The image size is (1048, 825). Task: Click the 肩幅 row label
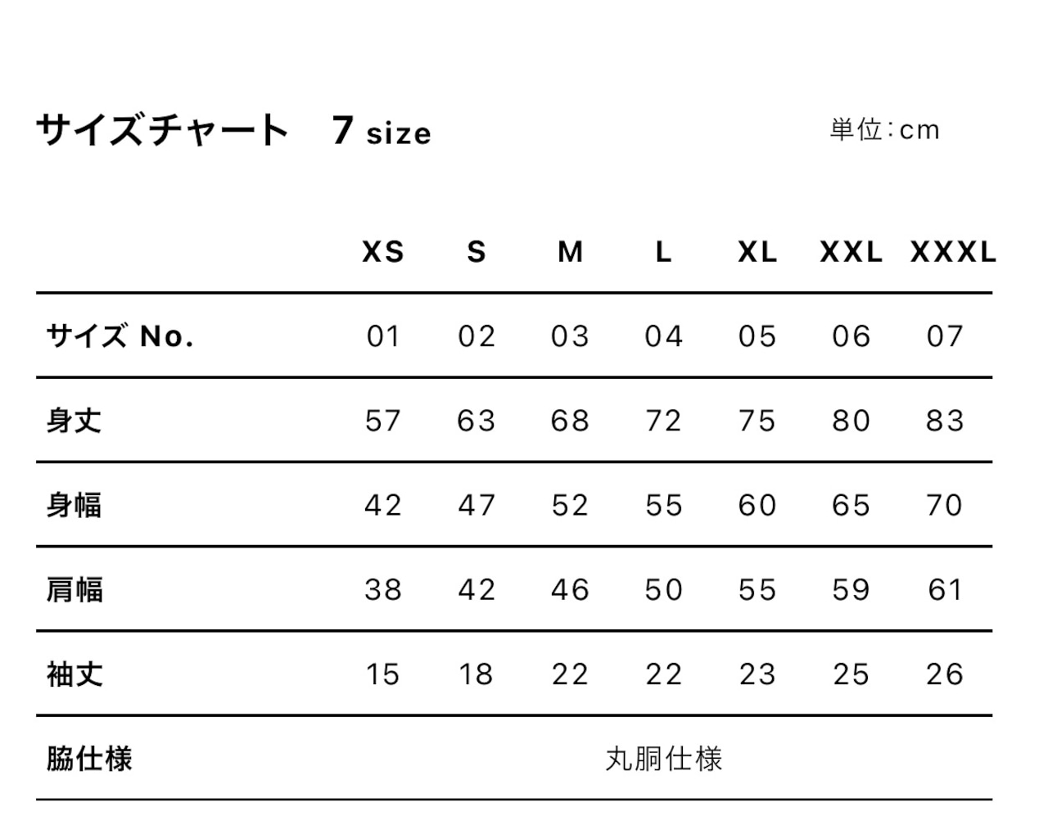point(74,589)
